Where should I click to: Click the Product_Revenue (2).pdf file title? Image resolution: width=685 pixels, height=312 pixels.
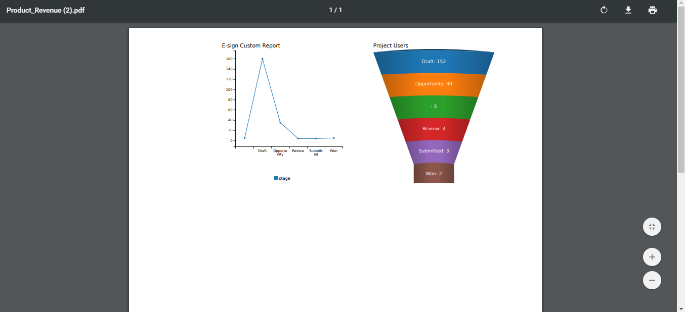point(46,10)
